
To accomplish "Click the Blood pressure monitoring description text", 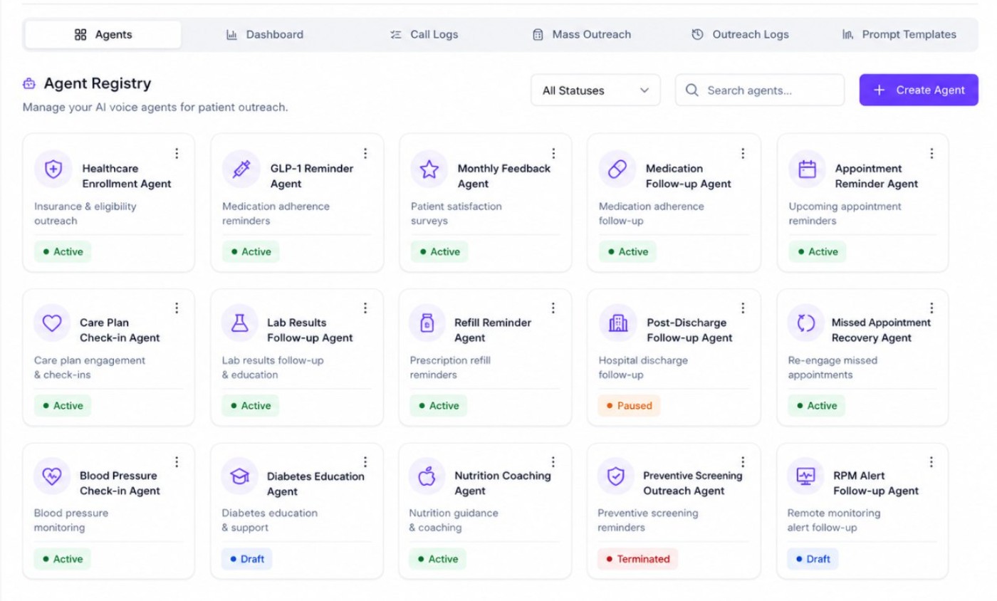I will click(x=71, y=521).
